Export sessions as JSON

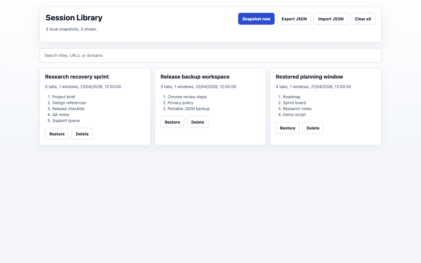[294, 19]
